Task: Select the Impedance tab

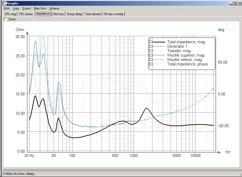Action: 43,14
